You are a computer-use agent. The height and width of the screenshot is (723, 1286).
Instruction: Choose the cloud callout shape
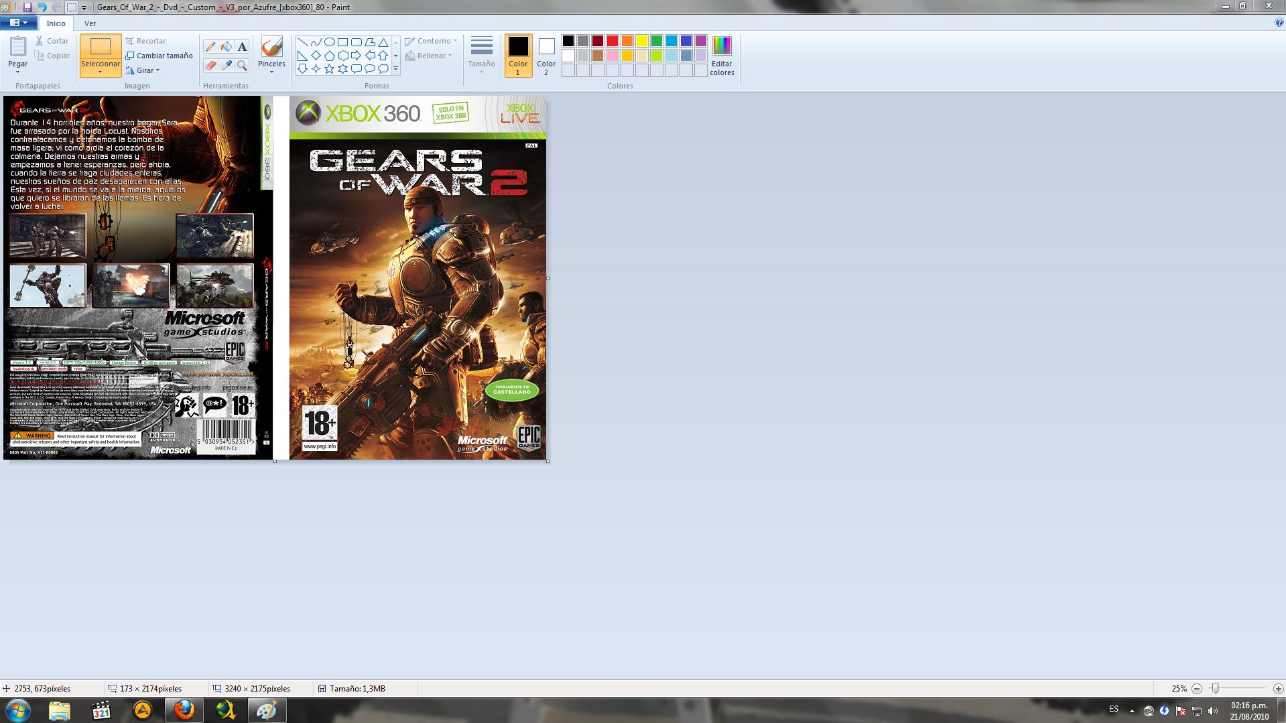[383, 68]
